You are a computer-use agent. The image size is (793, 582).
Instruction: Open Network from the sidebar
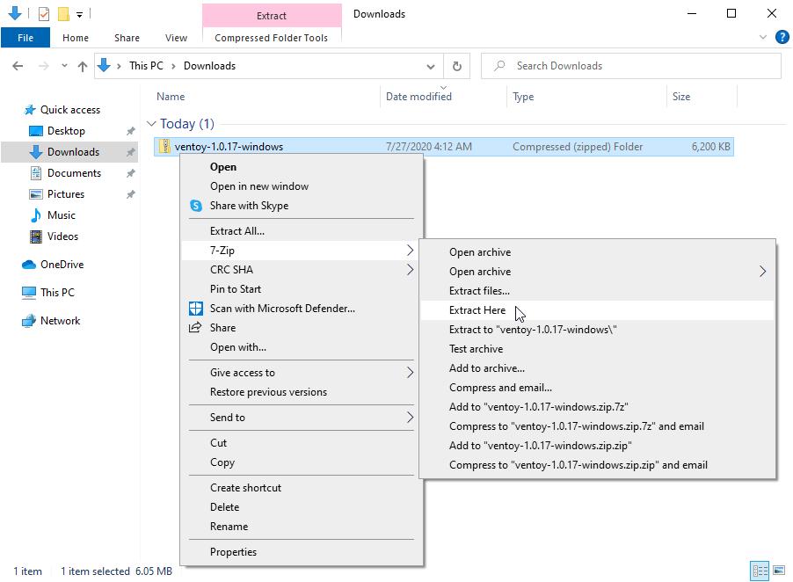[x=58, y=320]
